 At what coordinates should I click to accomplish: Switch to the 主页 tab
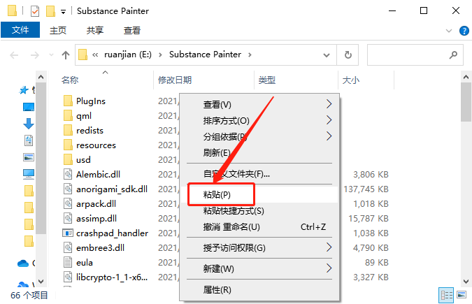pos(58,30)
